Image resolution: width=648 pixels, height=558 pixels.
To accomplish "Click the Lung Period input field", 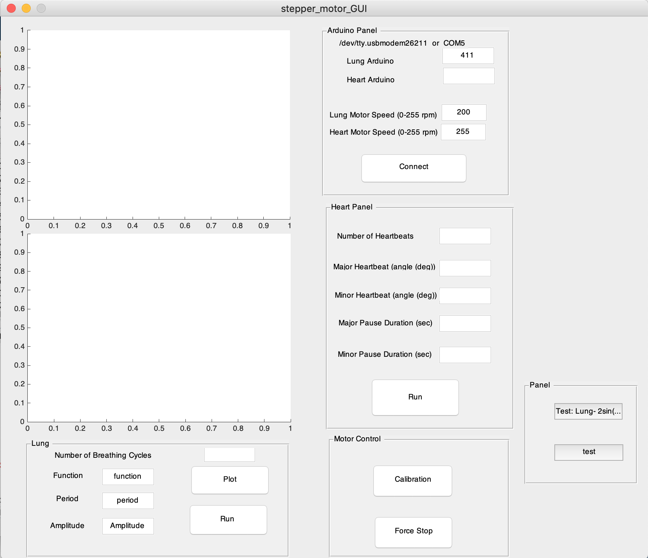I will 128,501.
